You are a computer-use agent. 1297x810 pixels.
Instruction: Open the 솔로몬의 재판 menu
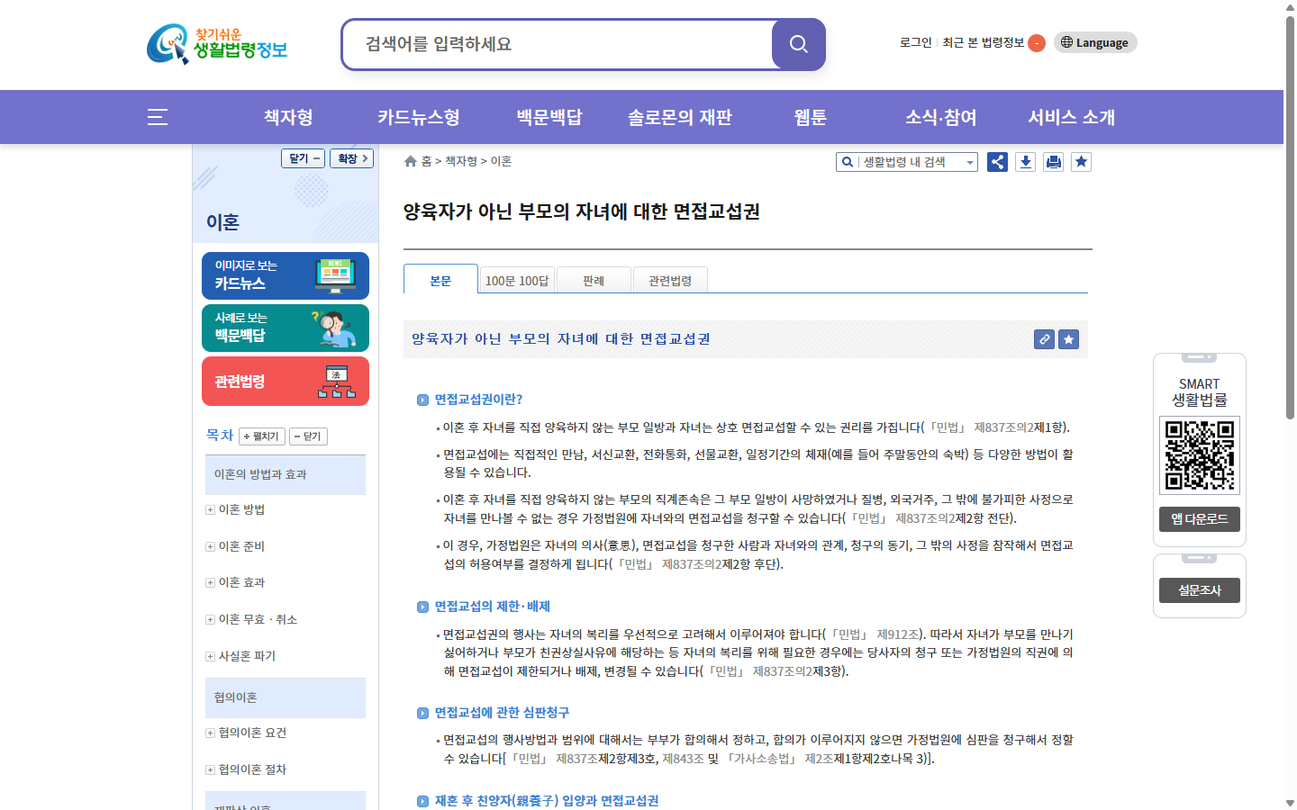click(x=680, y=117)
